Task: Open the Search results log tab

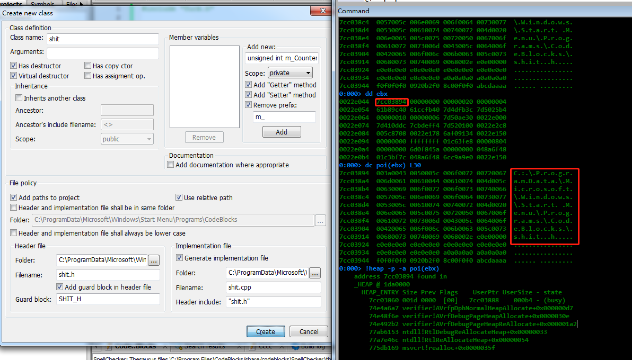Action: point(204,346)
